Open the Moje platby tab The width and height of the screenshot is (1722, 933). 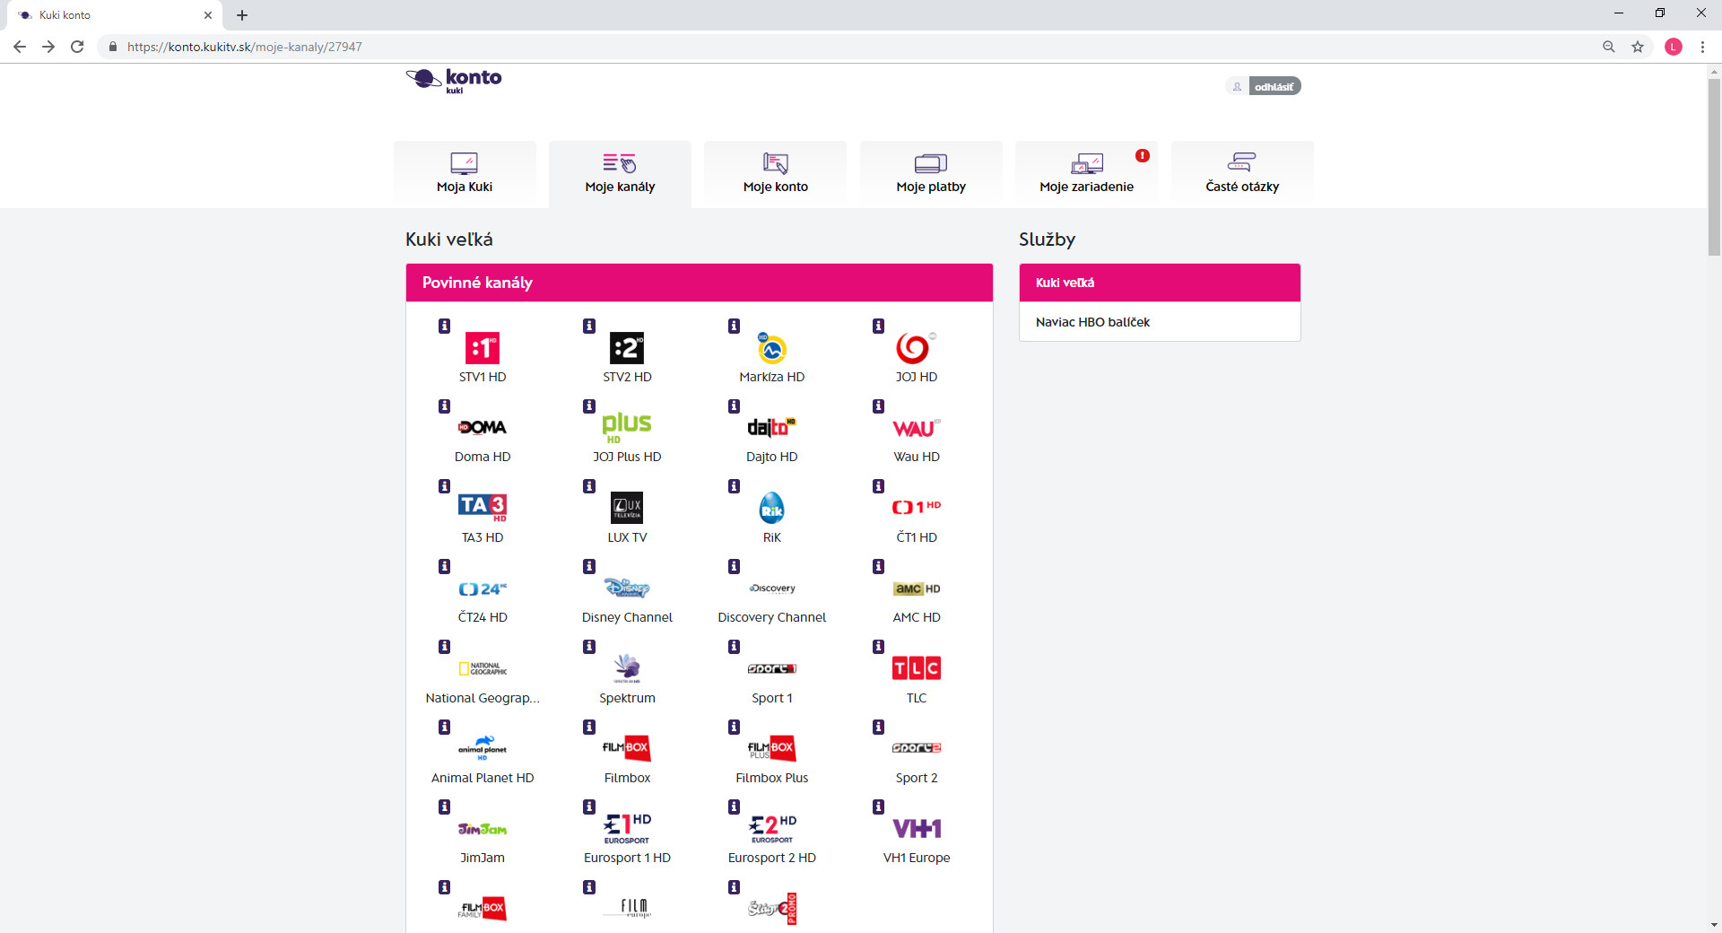click(x=931, y=173)
